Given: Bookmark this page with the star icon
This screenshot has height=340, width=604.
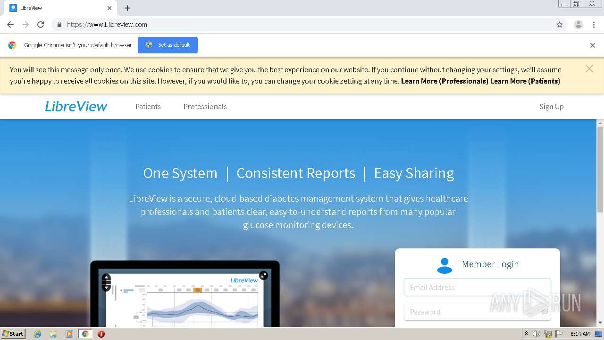Looking at the screenshot, I should (560, 25).
